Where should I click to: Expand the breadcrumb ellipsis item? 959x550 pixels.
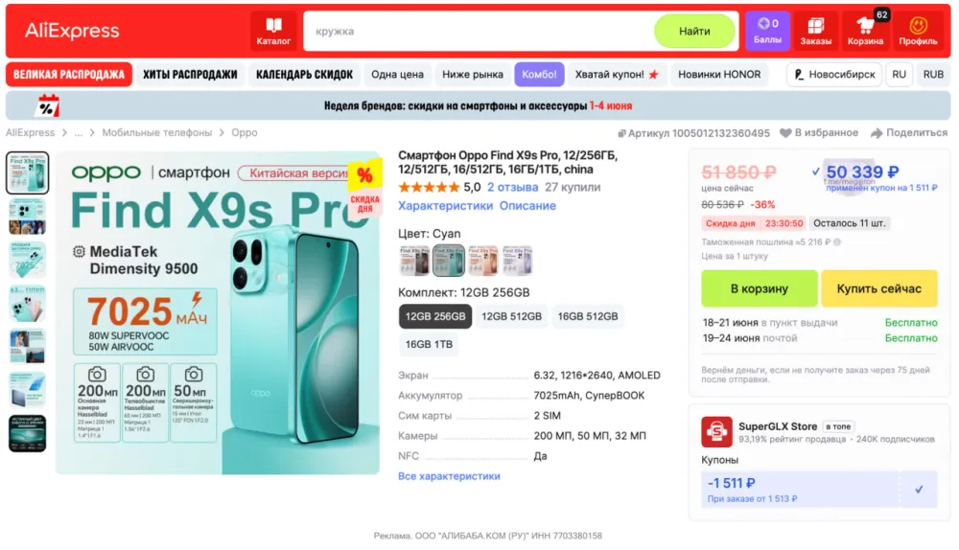(79, 132)
